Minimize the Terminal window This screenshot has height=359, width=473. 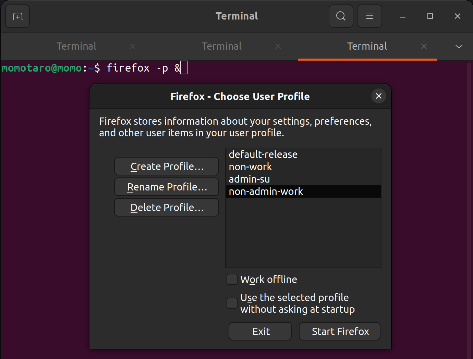click(x=403, y=16)
